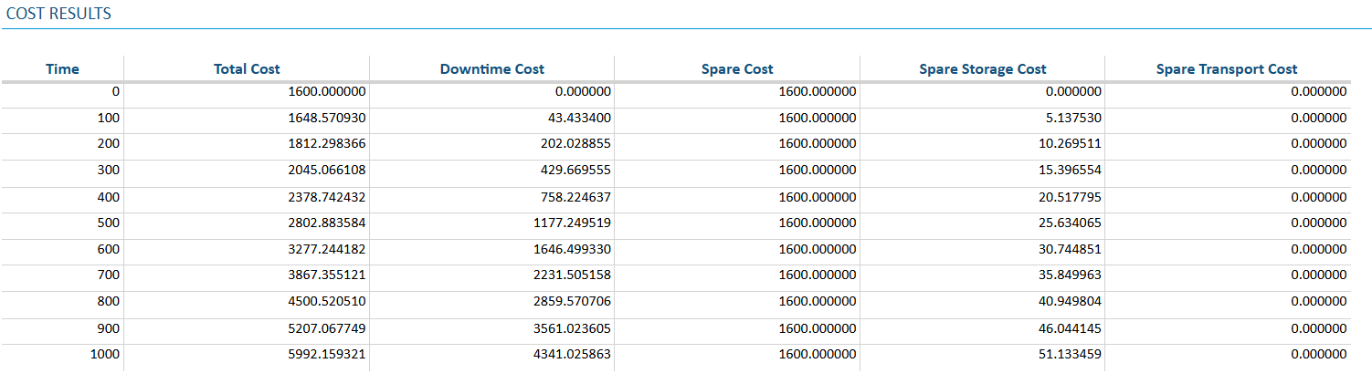Click Spare Storage Cost value 20.517795
The width and height of the screenshot is (1372, 384).
tap(1070, 197)
